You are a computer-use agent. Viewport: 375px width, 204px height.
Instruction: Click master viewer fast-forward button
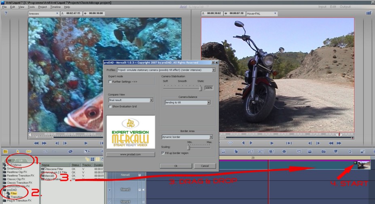coord(339,143)
